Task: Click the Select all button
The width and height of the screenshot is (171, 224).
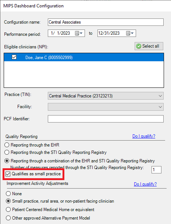Action: click(x=149, y=46)
